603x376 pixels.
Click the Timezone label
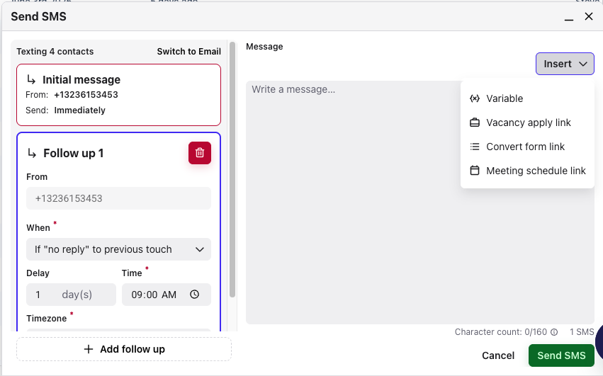click(x=47, y=319)
